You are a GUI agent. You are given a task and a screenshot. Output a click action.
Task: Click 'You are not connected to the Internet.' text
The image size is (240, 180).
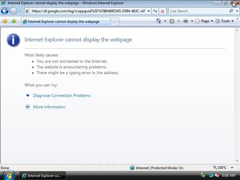(72, 61)
